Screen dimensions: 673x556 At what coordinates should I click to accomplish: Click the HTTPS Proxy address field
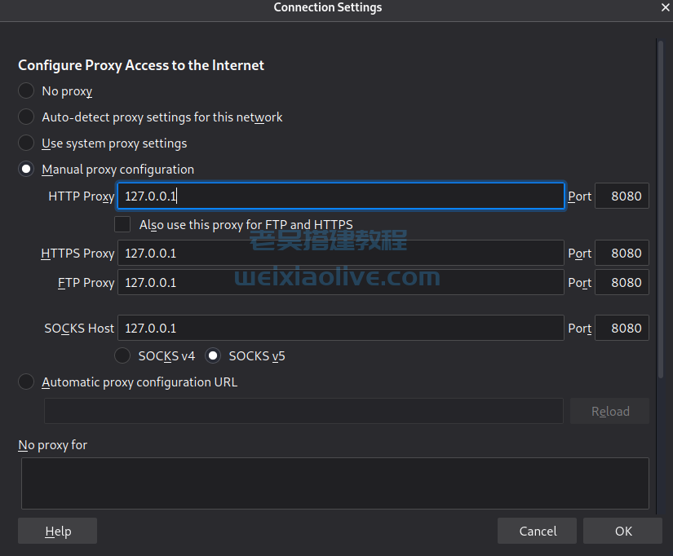click(x=341, y=253)
